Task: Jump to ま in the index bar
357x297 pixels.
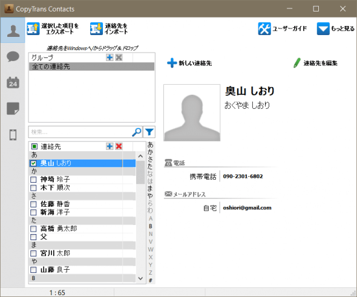Action: (150, 188)
